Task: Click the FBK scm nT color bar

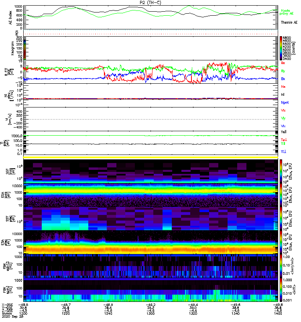Action: point(281,290)
